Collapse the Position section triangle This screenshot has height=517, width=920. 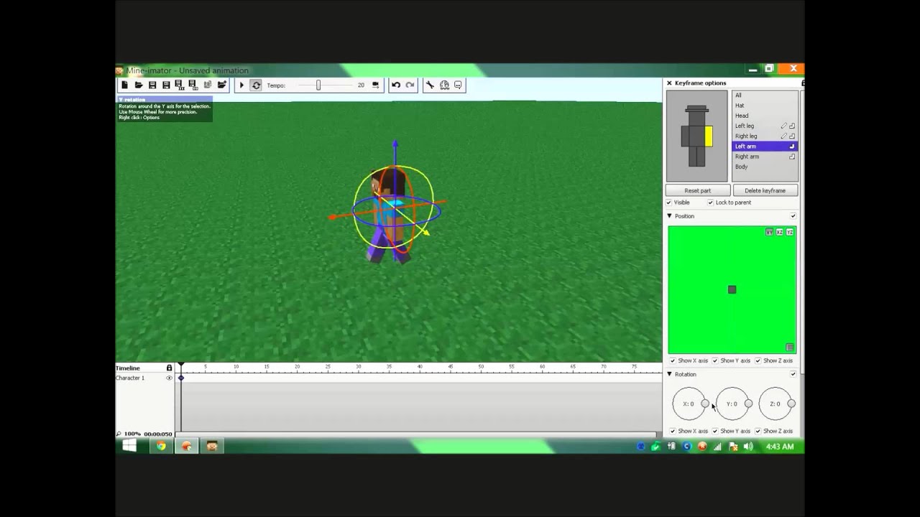click(x=669, y=215)
